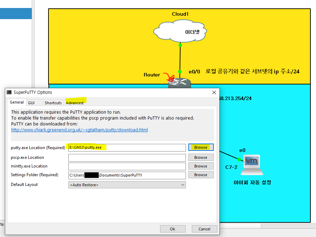
Task: Select the Router device icon in topology
Action: pyautogui.click(x=179, y=83)
